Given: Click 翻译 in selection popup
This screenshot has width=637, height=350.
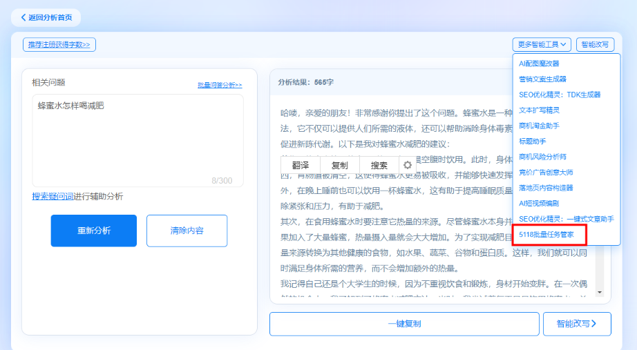Looking at the screenshot, I should (x=301, y=166).
